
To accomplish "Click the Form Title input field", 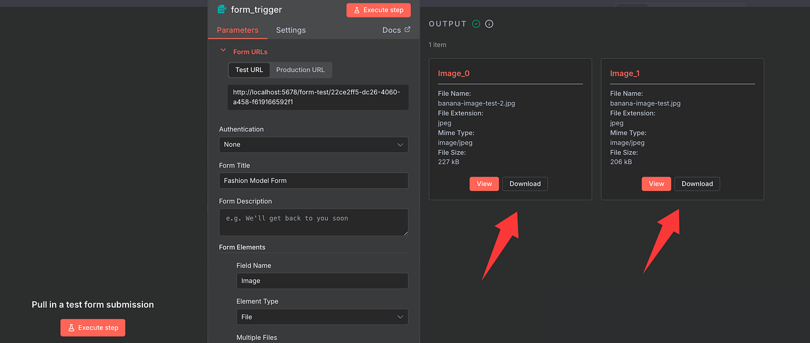I will 313,180.
